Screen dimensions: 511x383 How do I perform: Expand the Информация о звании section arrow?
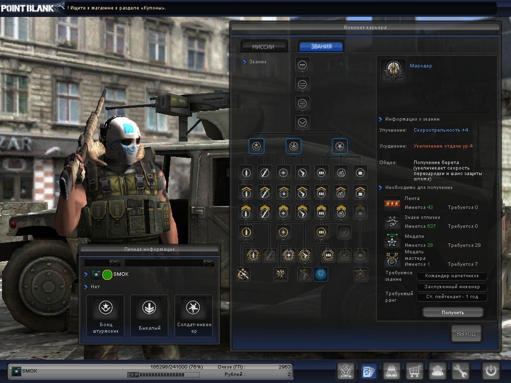click(380, 119)
